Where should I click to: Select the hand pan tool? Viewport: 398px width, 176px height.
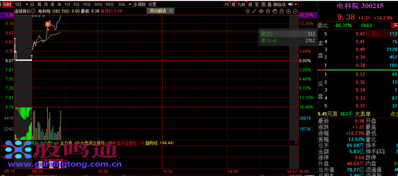point(275,11)
